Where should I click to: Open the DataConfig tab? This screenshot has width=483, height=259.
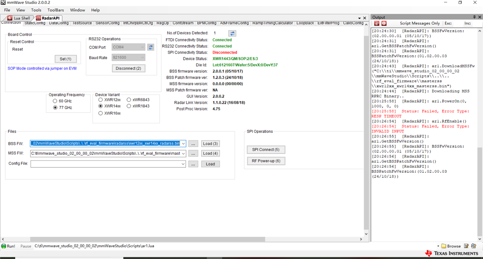tap(59, 23)
